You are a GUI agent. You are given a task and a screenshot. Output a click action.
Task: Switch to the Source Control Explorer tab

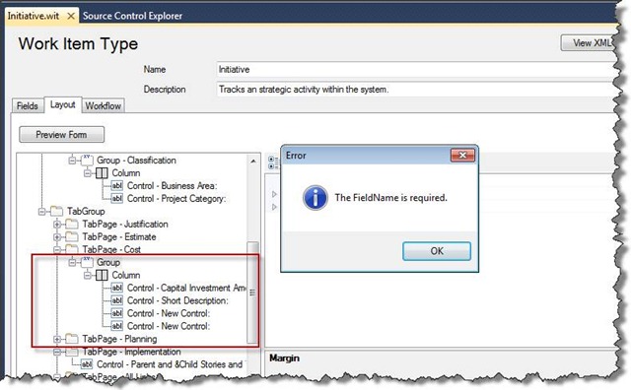point(132,16)
